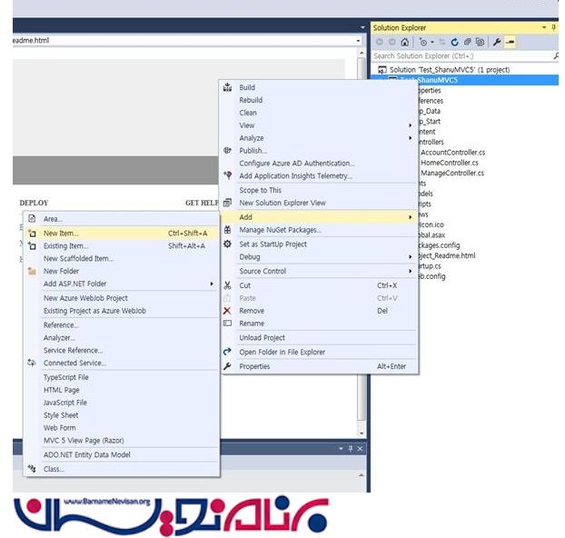Click Solution Explorer Forward arrow icon
This screenshot has width=565, height=538.
[x=392, y=42]
